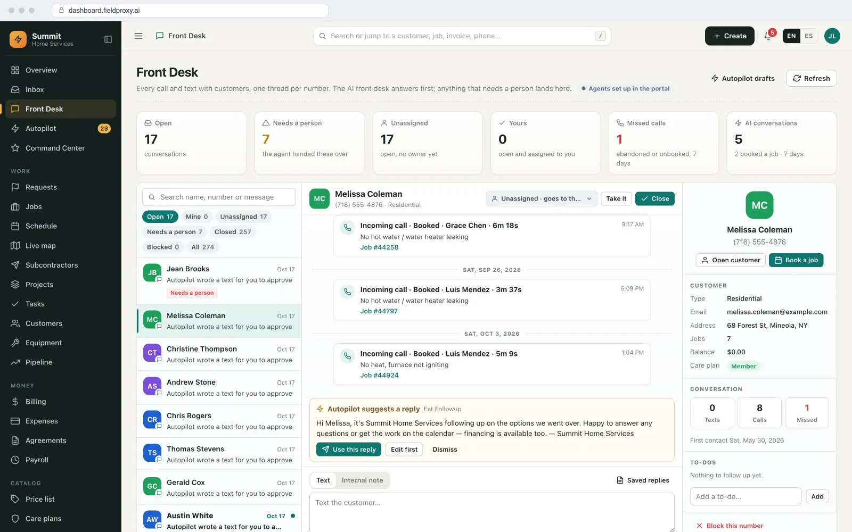The width and height of the screenshot is (852, 532).
Task: Switch language to ES
Action: click(x=809, y=36)
